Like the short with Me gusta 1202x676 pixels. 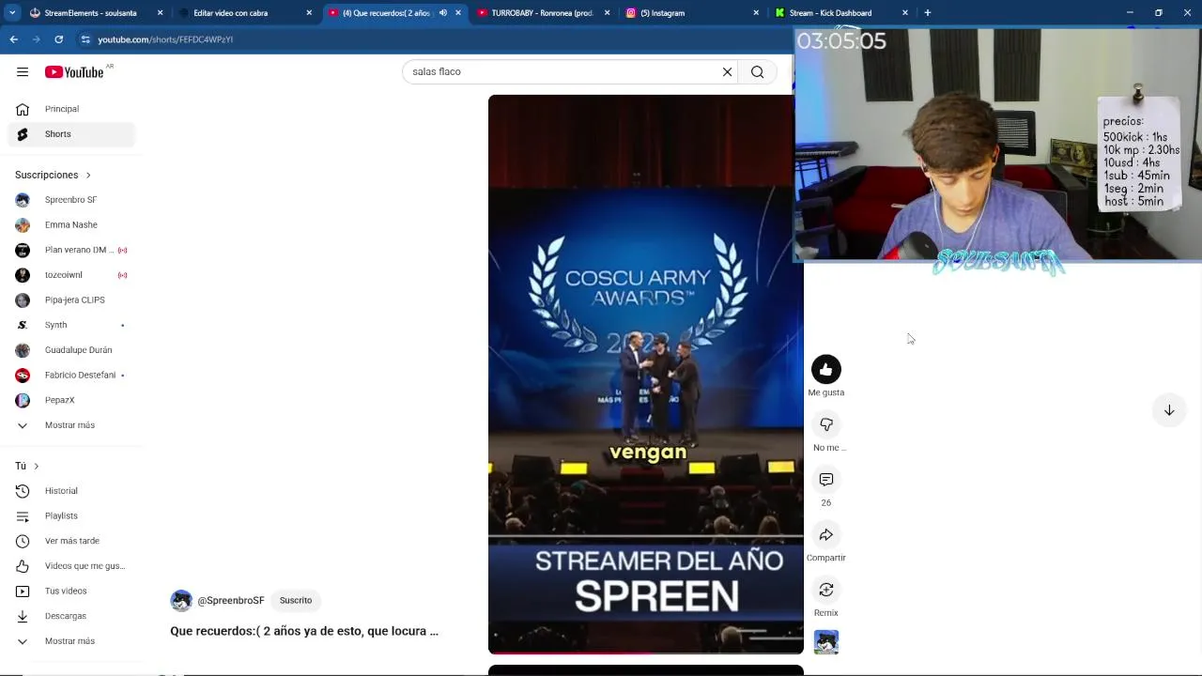826,370
